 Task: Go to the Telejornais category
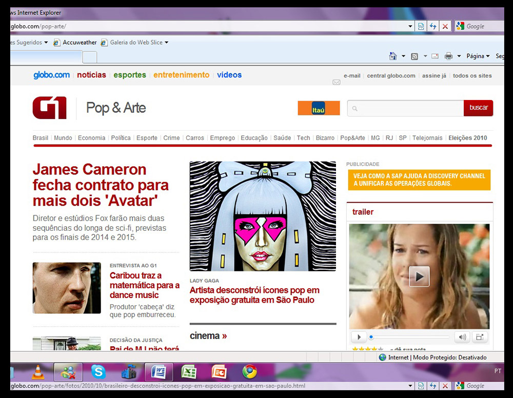tap(427, 138)
